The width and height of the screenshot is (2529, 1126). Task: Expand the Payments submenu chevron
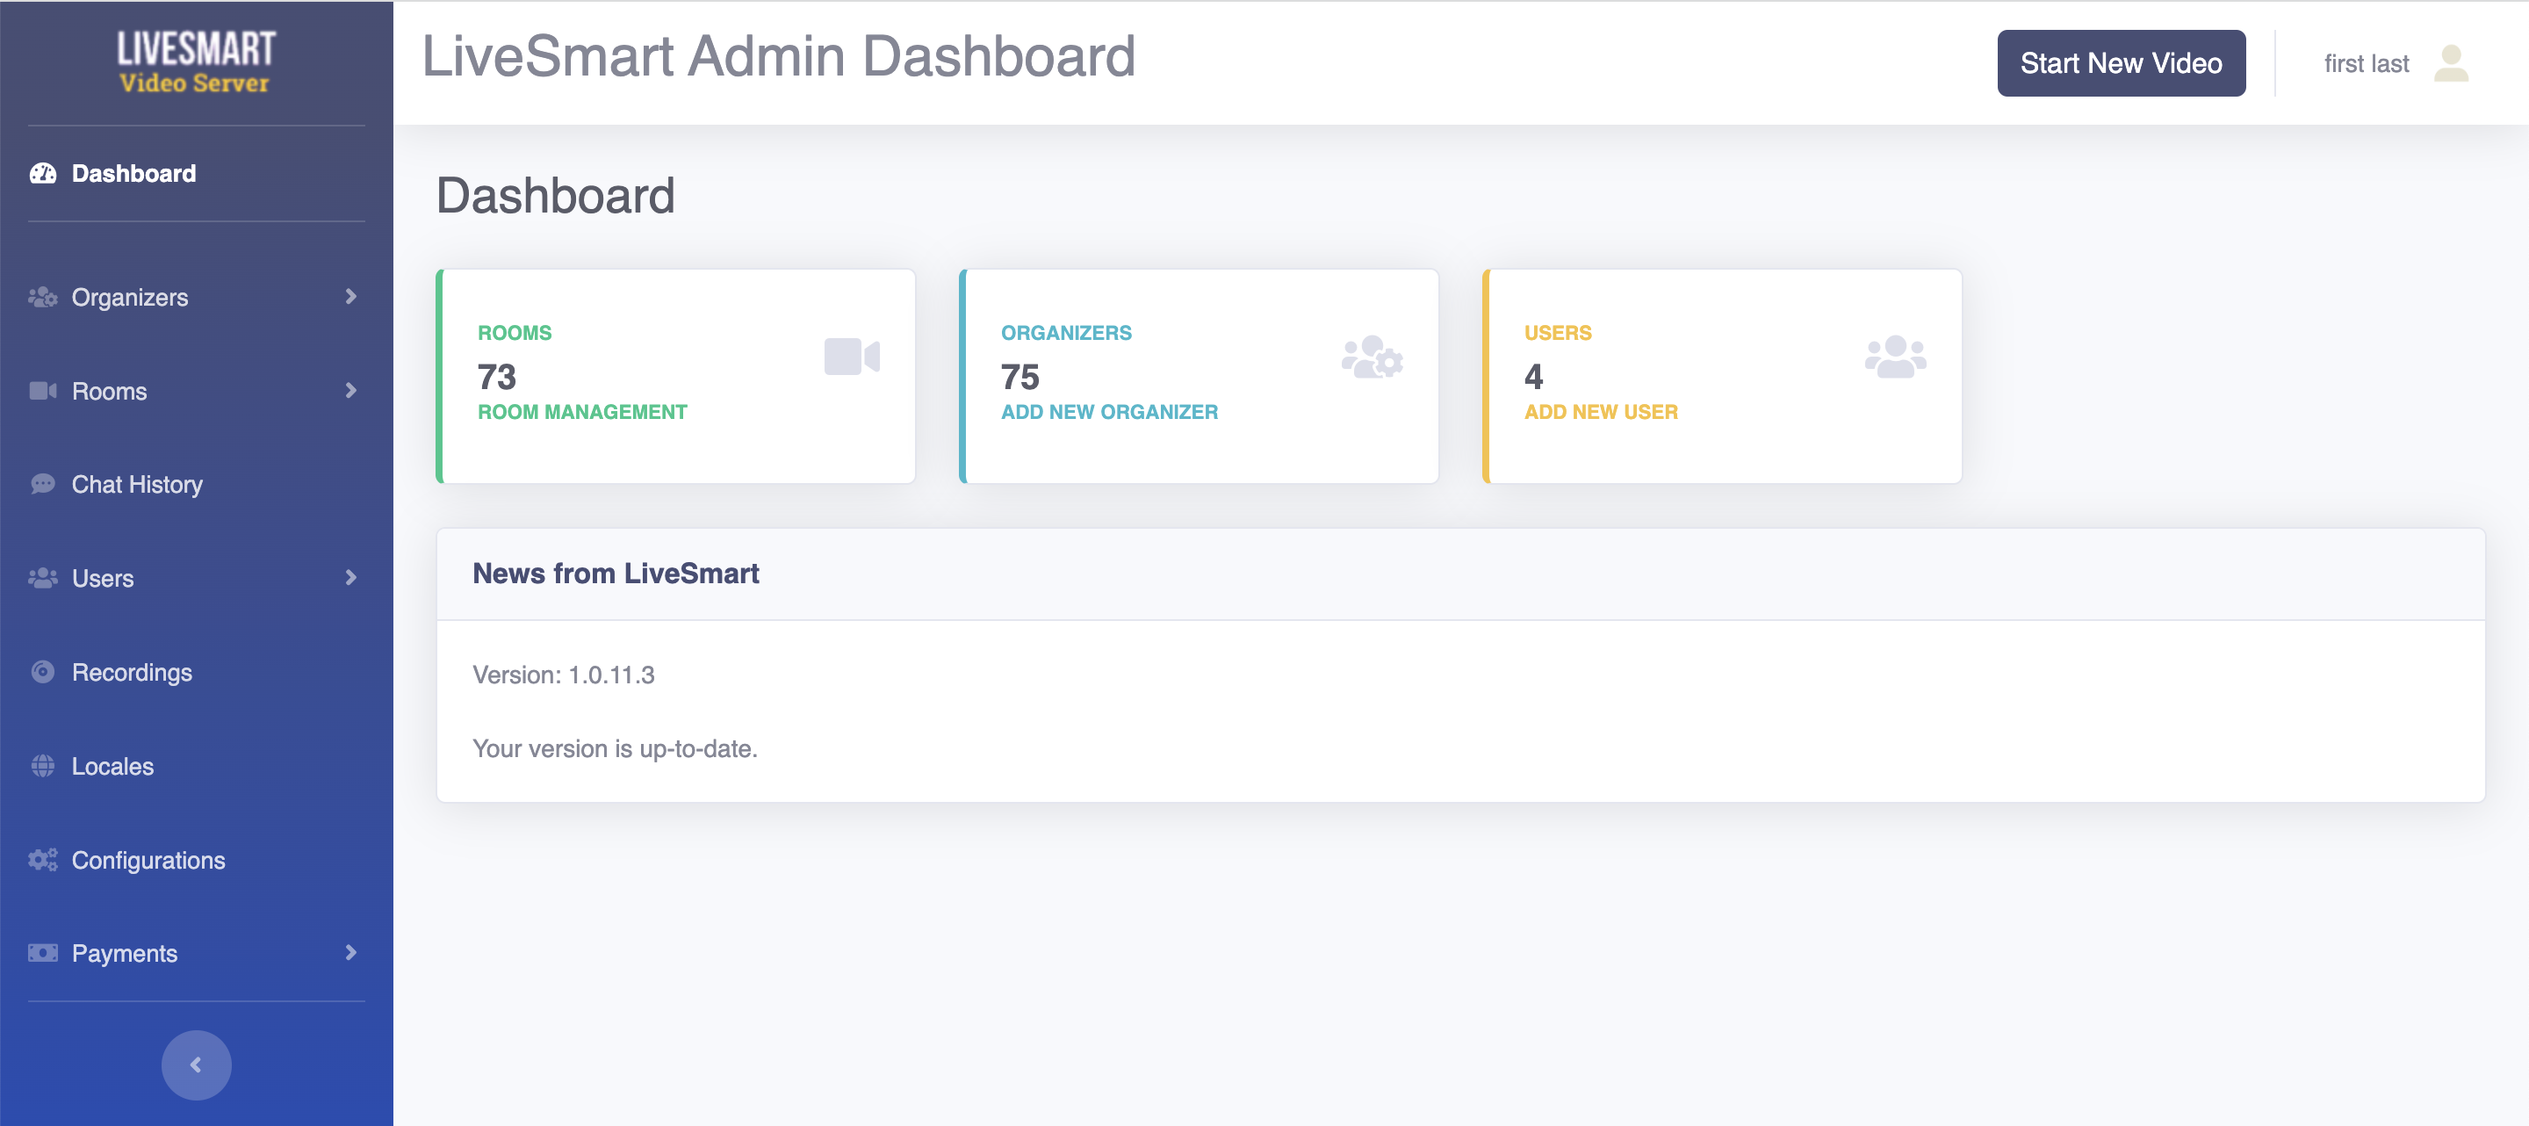coord(350,952)
